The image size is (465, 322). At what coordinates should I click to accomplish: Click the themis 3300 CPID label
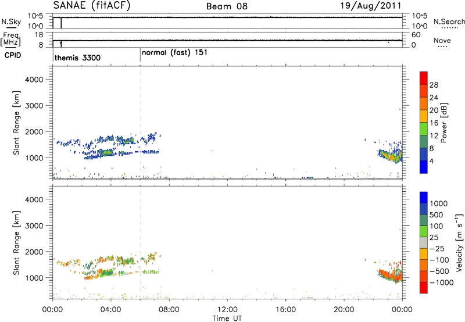tap(77, 58)
